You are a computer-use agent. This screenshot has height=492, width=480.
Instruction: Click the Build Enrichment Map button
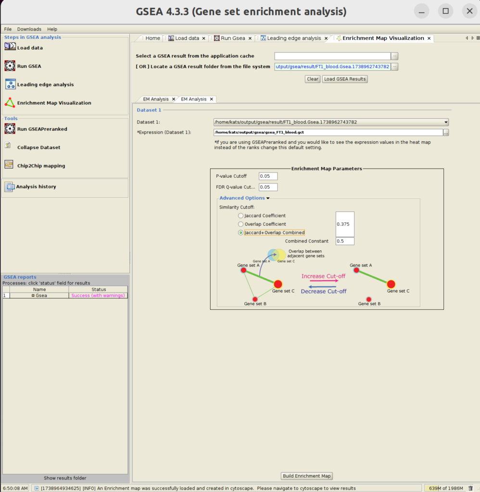pos(306,476)
